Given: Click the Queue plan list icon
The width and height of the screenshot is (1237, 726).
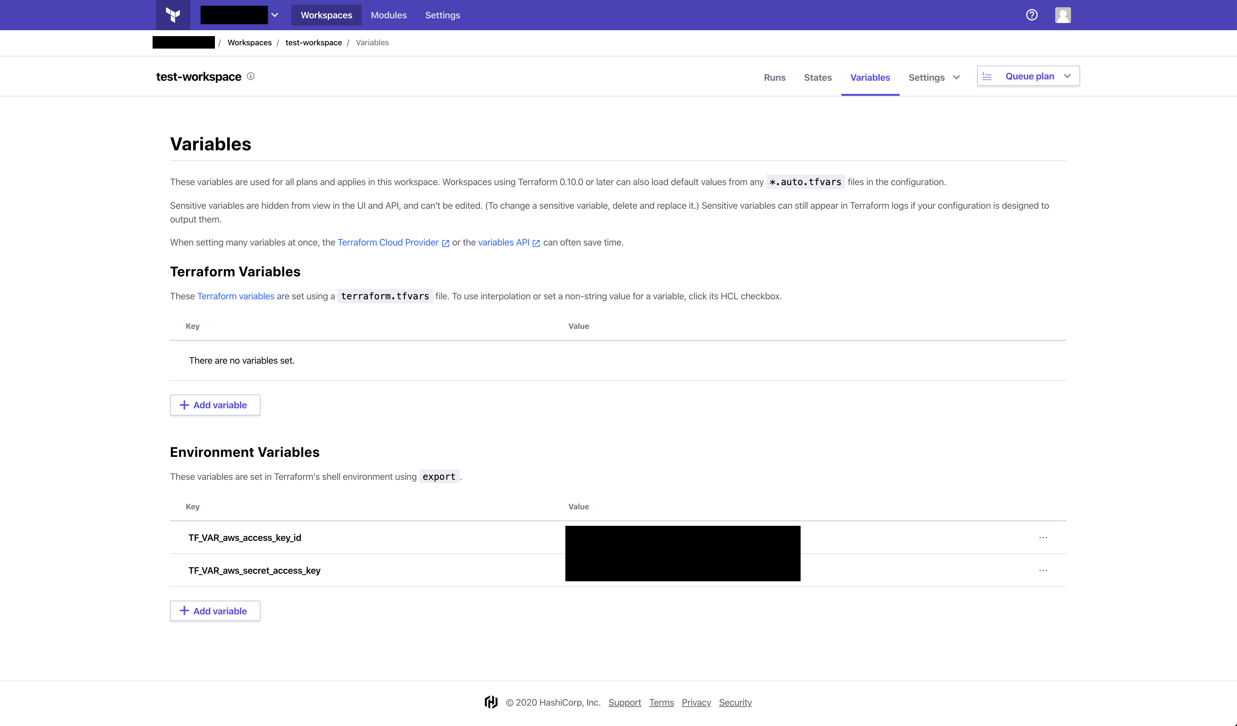Looking at the screenshot, I should pos(987,76).
